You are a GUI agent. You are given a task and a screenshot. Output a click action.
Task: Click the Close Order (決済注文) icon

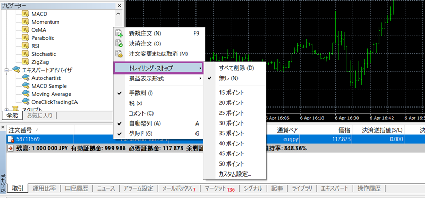point(119,44)
